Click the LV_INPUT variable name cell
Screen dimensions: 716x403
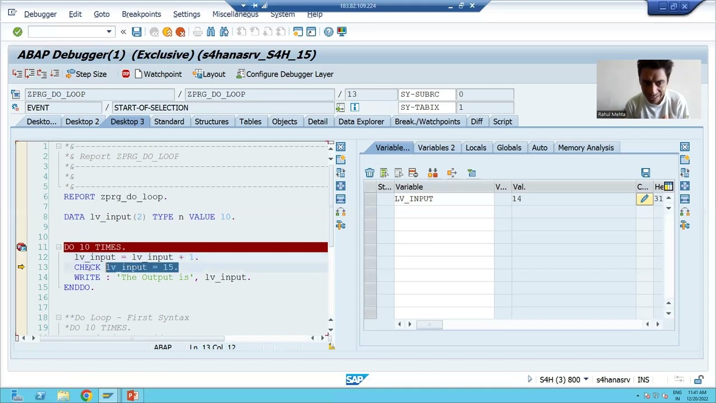click(444, 199)
